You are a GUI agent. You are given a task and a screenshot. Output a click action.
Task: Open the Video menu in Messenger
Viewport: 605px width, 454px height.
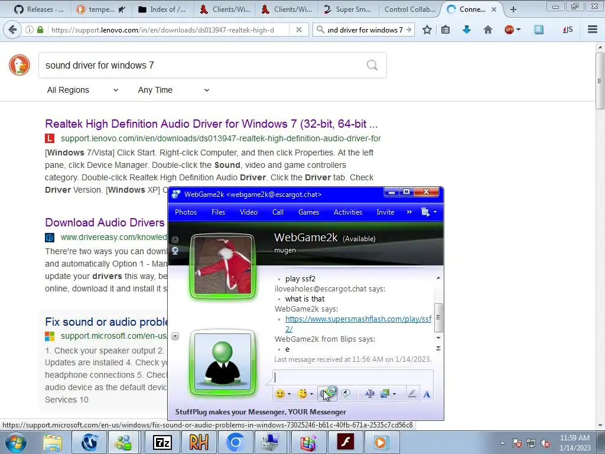point(249,212)
